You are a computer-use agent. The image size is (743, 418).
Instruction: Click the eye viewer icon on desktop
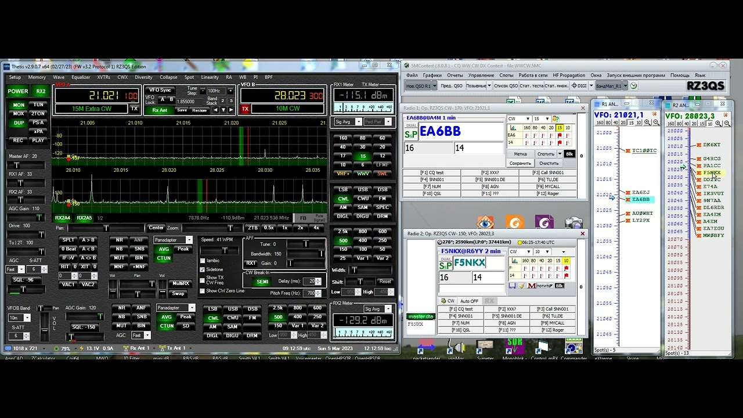pos(485,223)
